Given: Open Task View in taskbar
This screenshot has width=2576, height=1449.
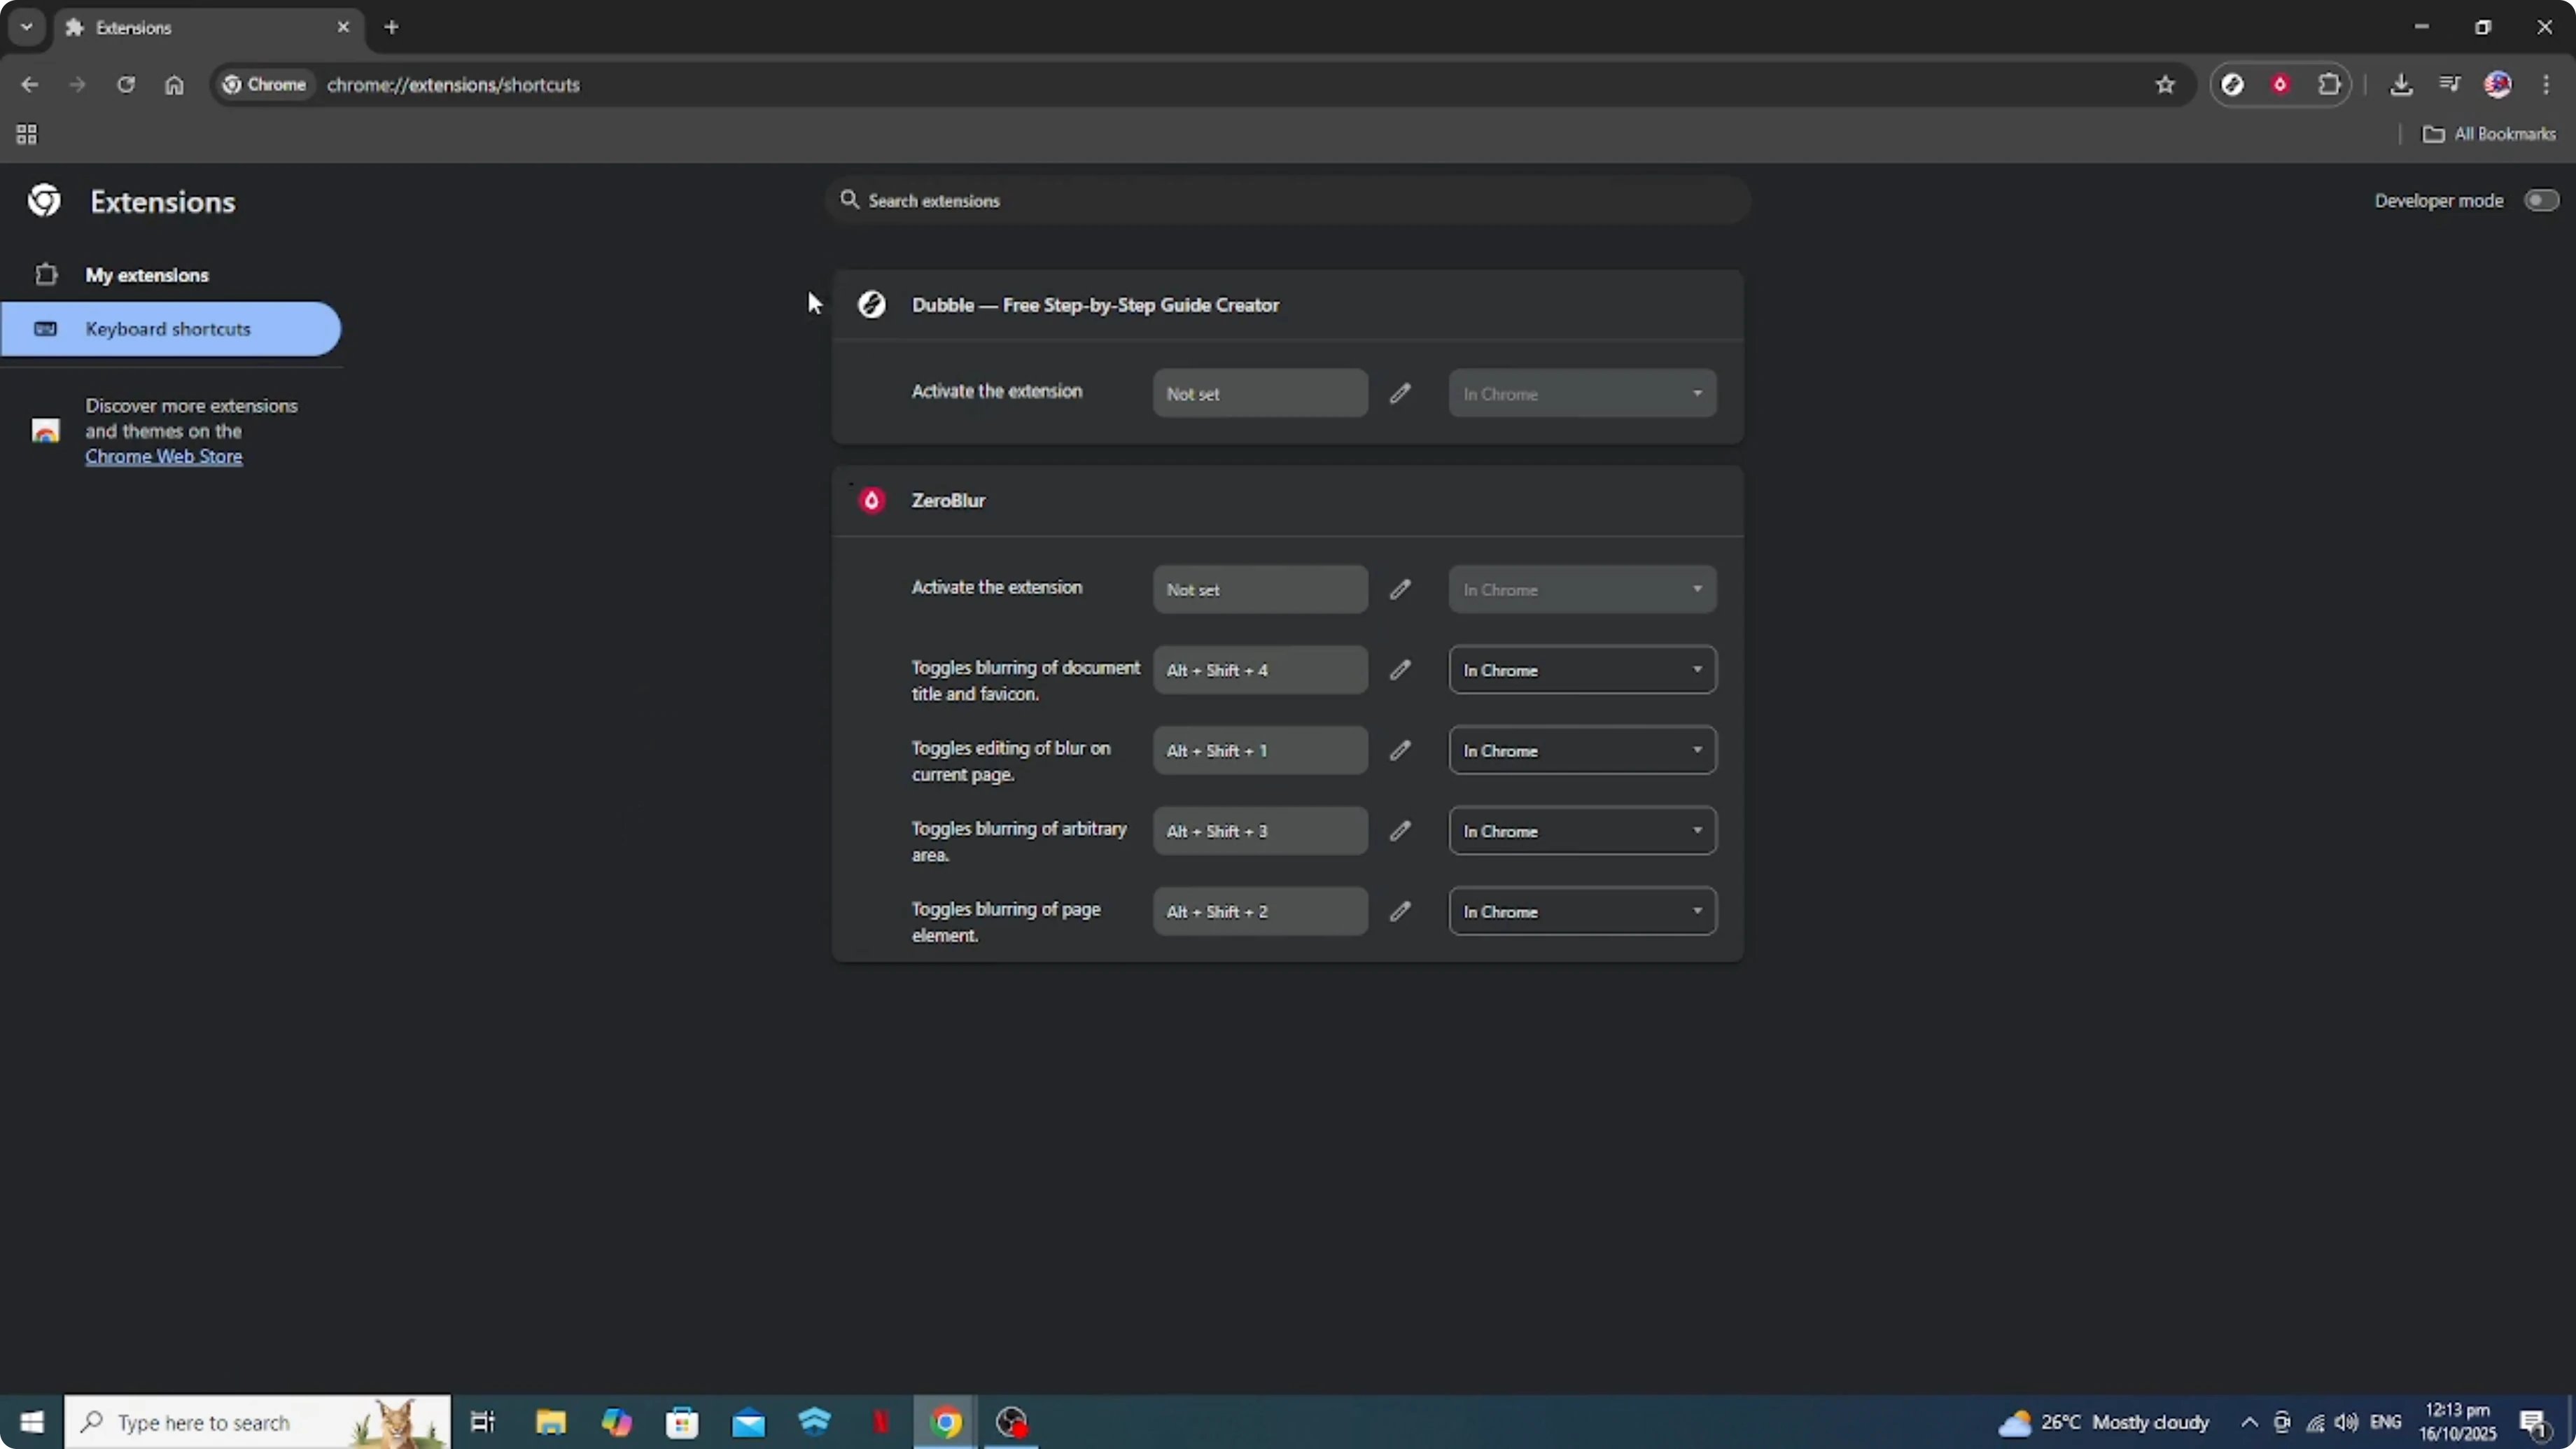Looking at the screenshot, I should point(483,1422).
